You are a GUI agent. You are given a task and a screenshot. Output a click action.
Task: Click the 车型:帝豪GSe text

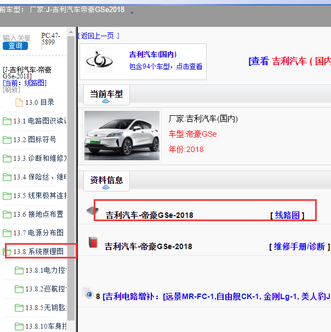click(193, 134)
